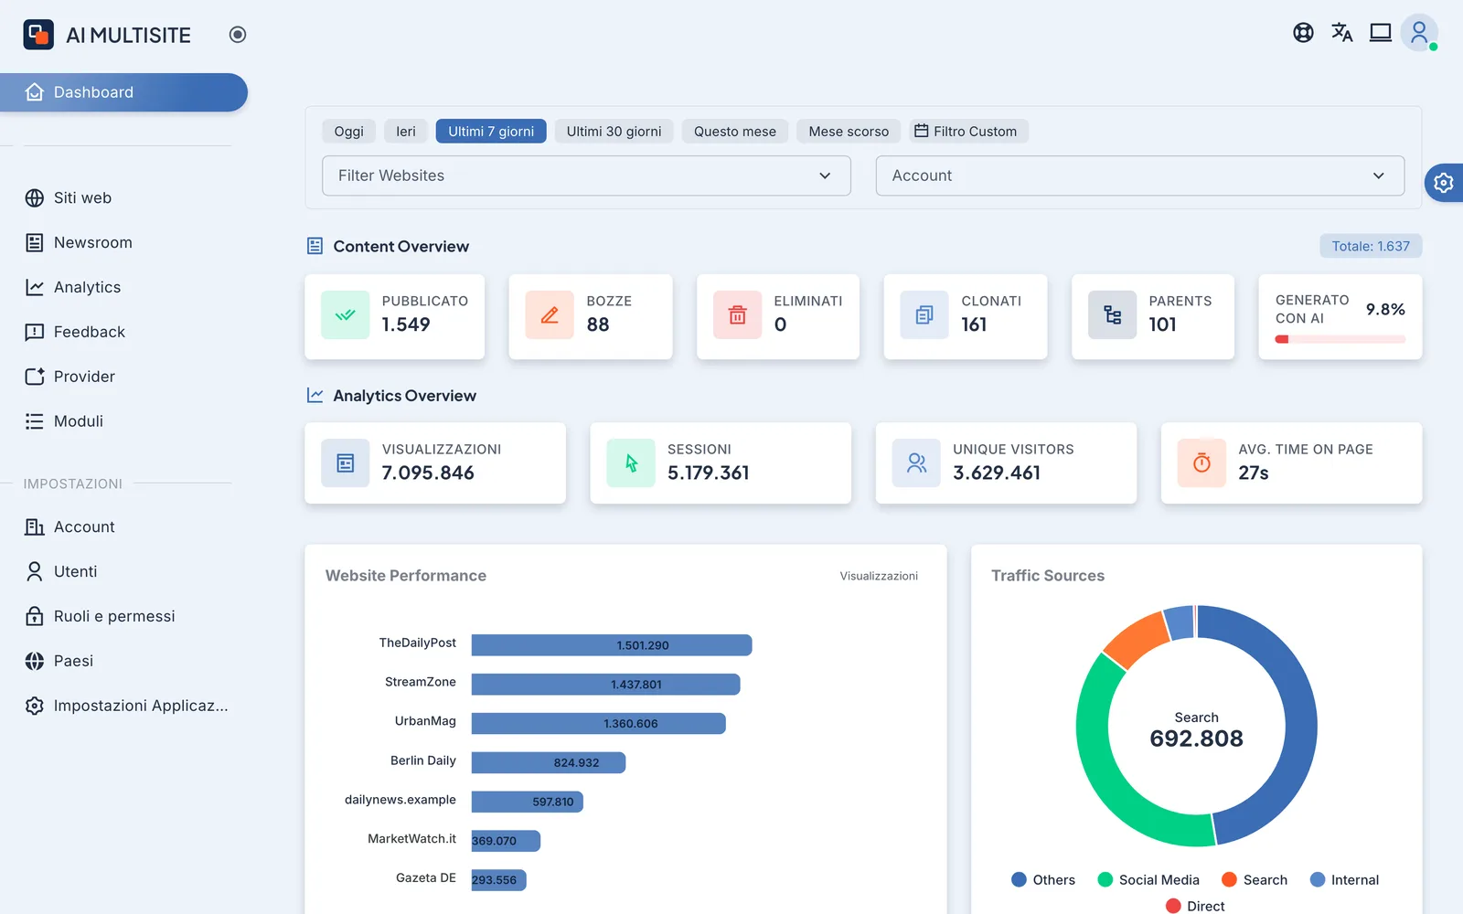Select Mese scorso date filter
The width and height of the screenshot is (1463, 914).
point(849,132)
